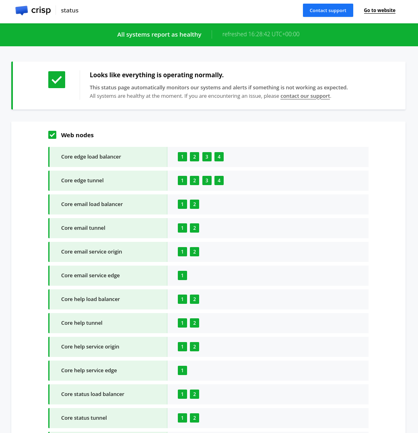418x433 pixels.
Task: Follow the contact our support link
Action: tap(305, 96)
